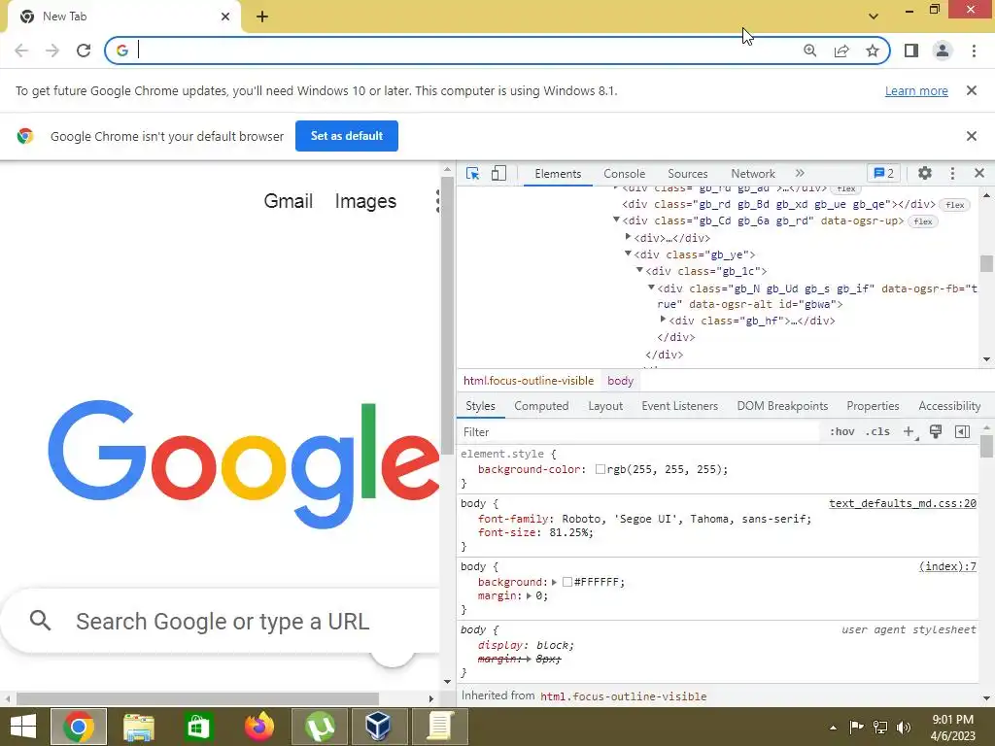The height and width of the screenshot is (746, 995).
Task: Open the Properties tab
Action: [x=873, y=406]
